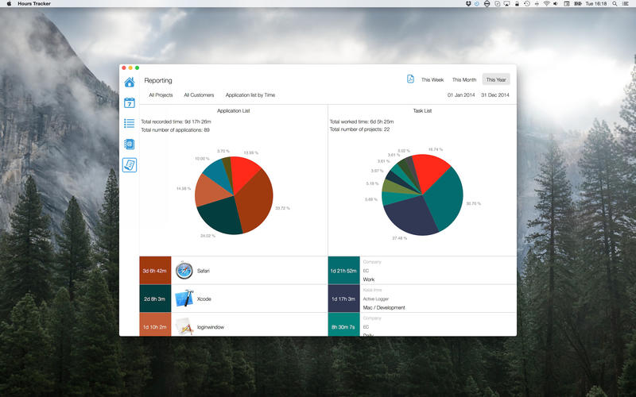Viewport: 636px width, 397px height.
Task: Click Total worked time: 6d 5h 25m
Action: click(x=362, y=121)
